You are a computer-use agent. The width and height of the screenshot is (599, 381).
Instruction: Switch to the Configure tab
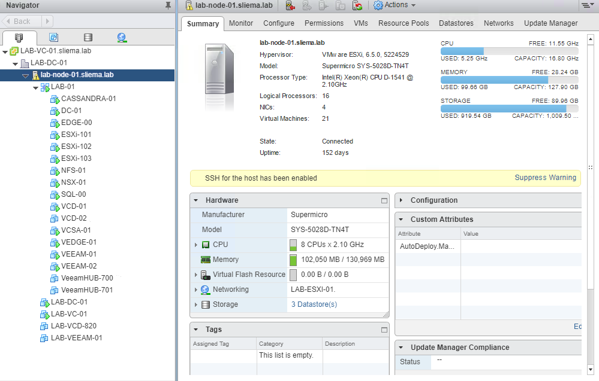(278, 23)
